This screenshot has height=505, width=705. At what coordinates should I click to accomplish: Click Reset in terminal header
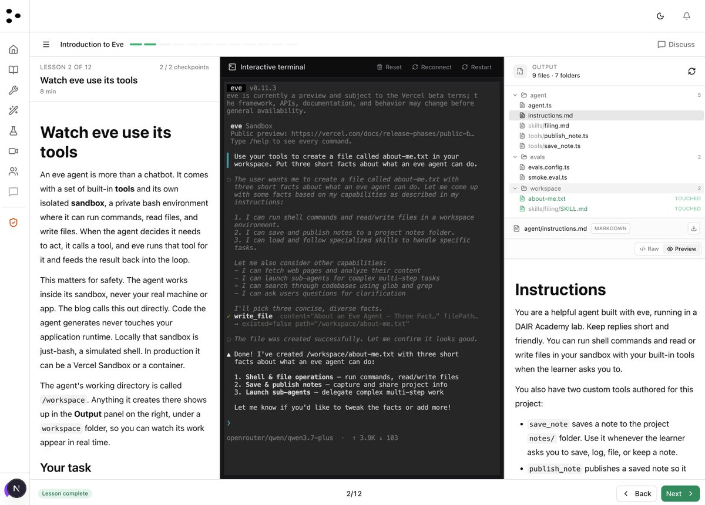[390, 67]
